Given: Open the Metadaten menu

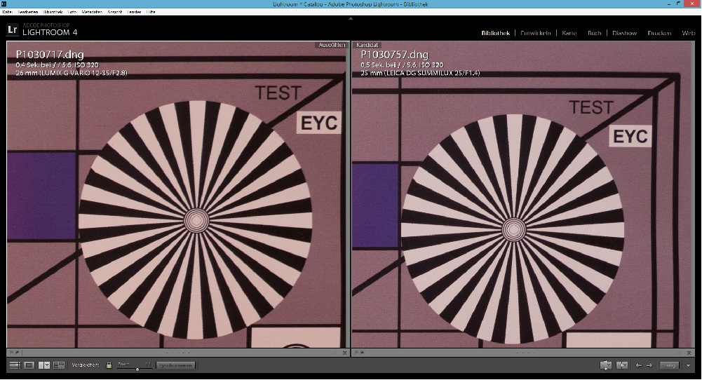Looking at the screenshot, I should coord(92,12).
